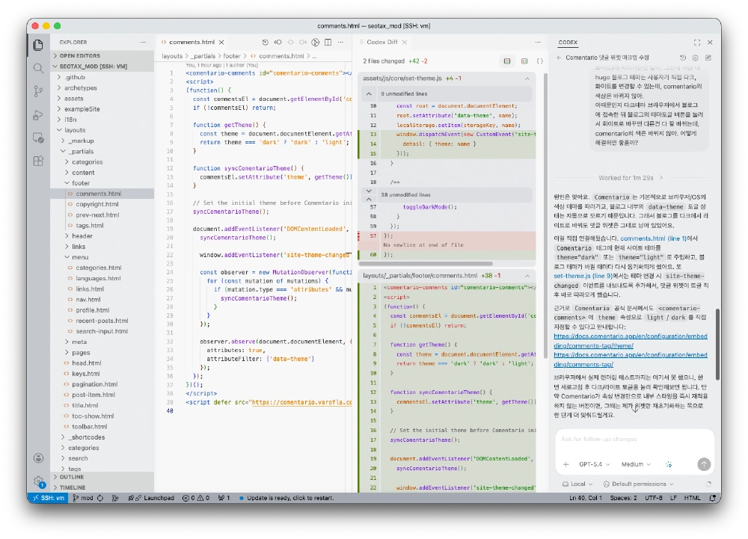The width and height of the screenshot is (748, 539).
Task: Open the GPT-5.4 model dropdown
Action: point(594,464)
